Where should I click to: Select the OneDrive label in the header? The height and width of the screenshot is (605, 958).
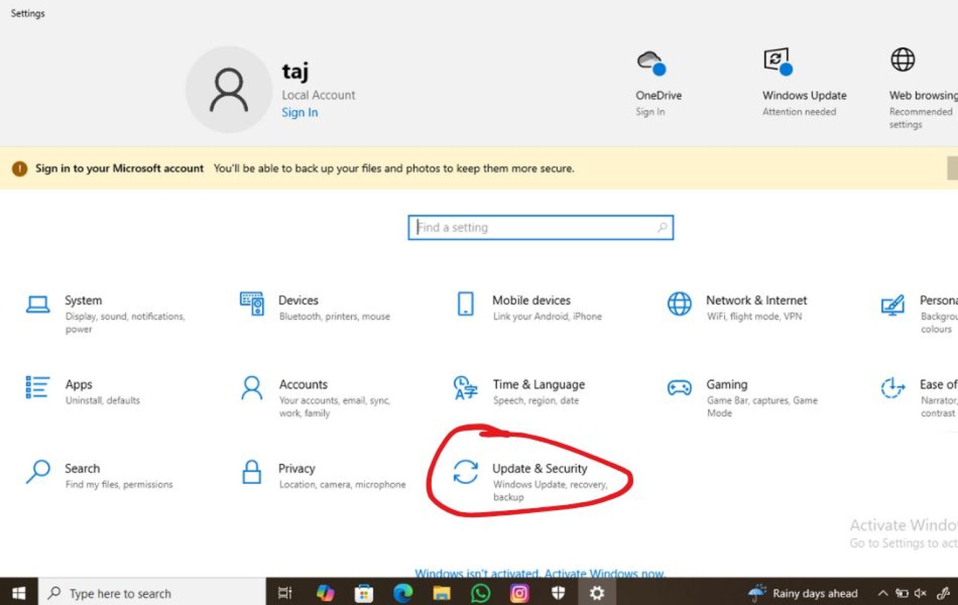659,95
